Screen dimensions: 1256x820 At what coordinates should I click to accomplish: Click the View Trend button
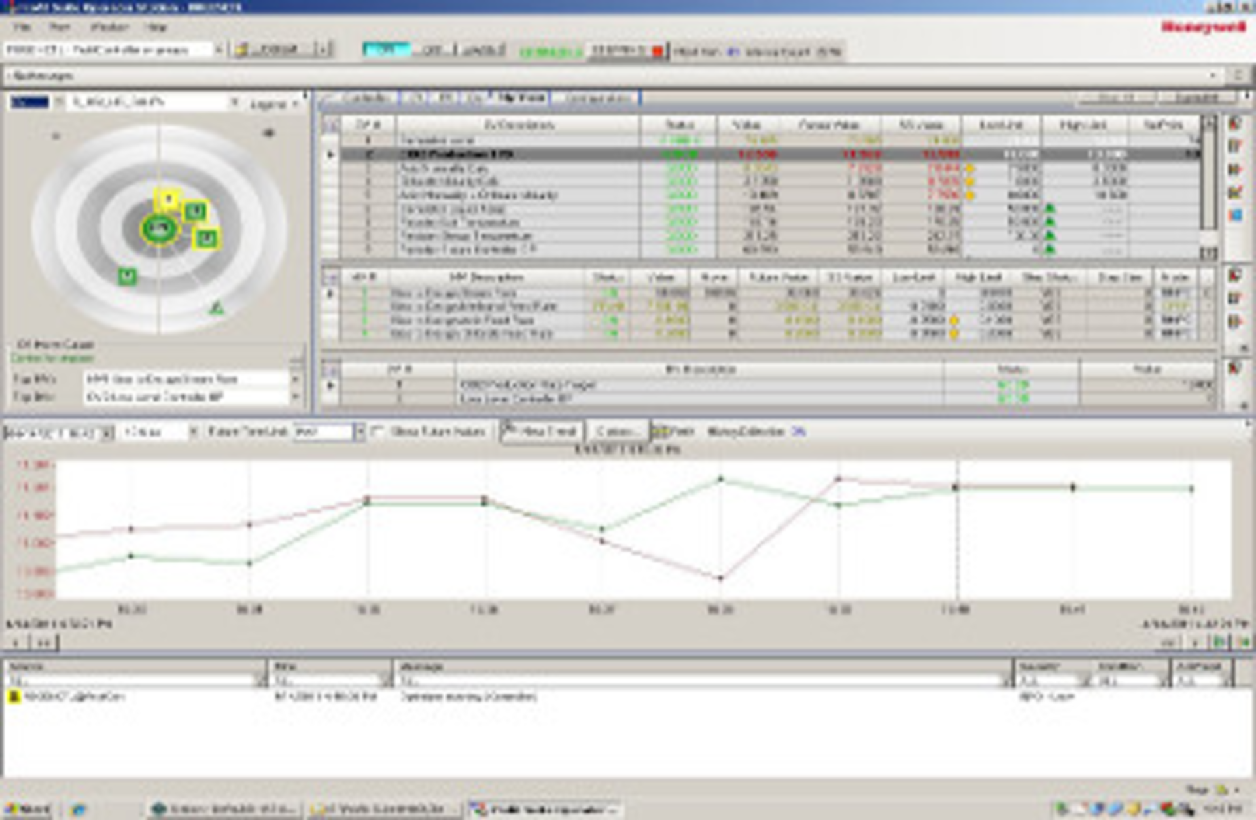click(x=542, y=431)
